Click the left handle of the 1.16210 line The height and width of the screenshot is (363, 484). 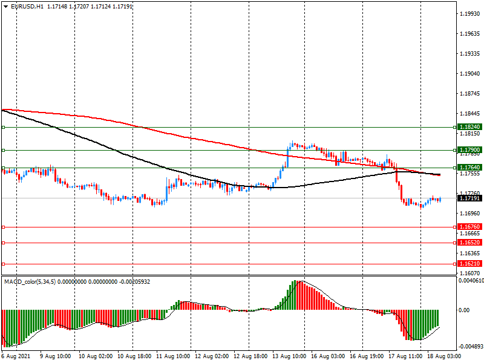[x=4, y=264]
